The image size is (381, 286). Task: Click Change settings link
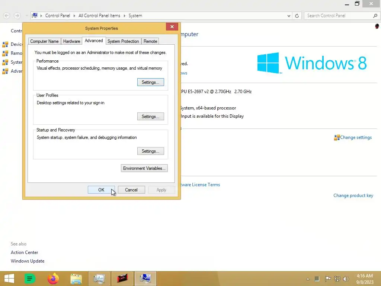coord(356,137)
